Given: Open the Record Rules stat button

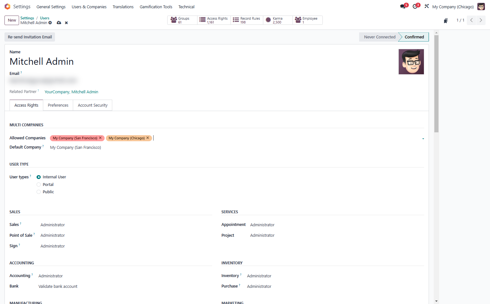Looking at the screenshot, I should tap(247, 20).
